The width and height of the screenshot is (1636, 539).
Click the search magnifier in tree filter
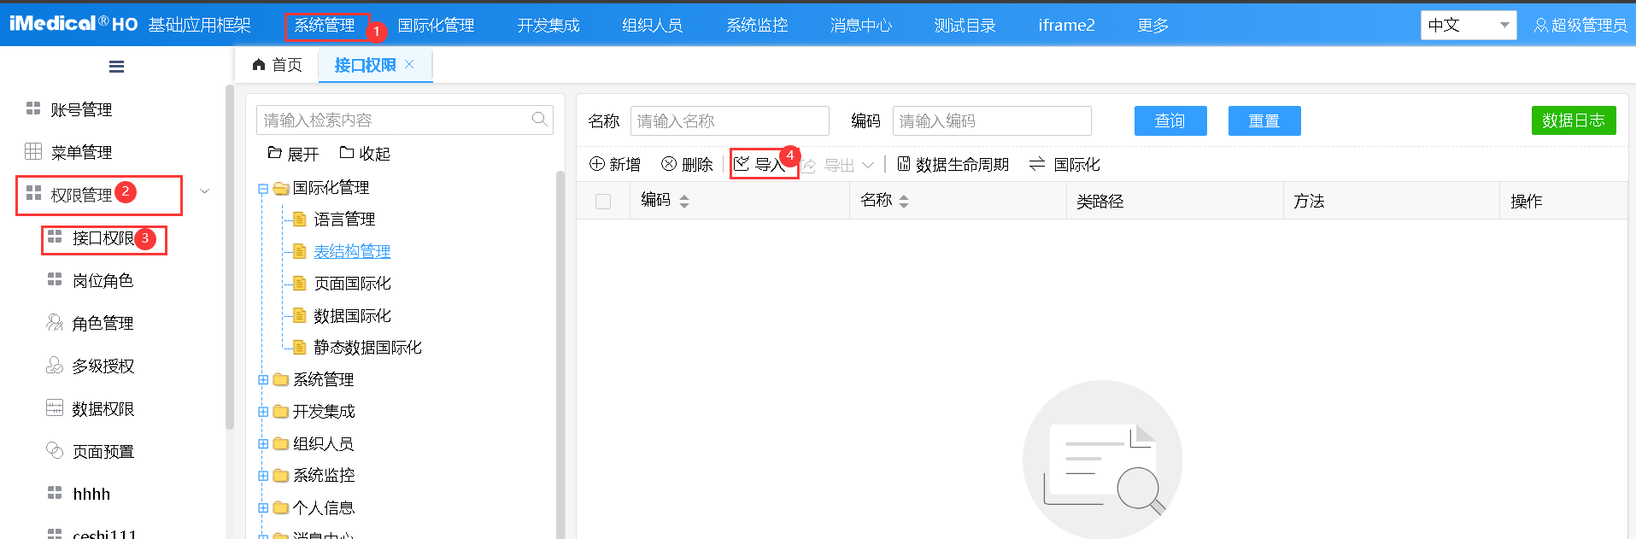pos(540,120)
